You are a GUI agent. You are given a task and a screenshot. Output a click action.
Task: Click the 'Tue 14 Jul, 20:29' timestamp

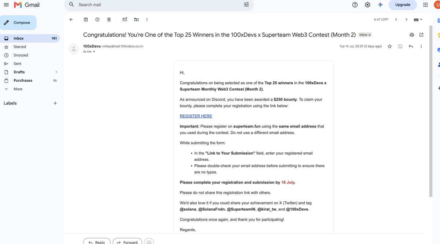coord(360,47)
